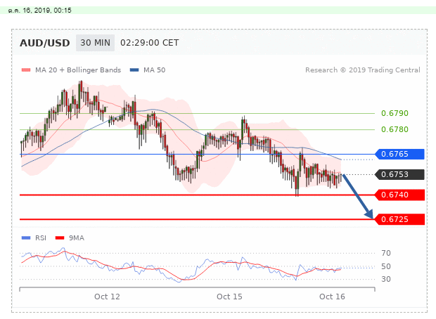
Task: Click the green 0.6780 resistance label
Action: coord(395,129)
